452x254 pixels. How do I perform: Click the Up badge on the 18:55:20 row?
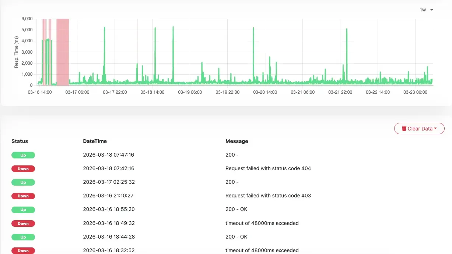pyautogui.click(x=23, y=210)
